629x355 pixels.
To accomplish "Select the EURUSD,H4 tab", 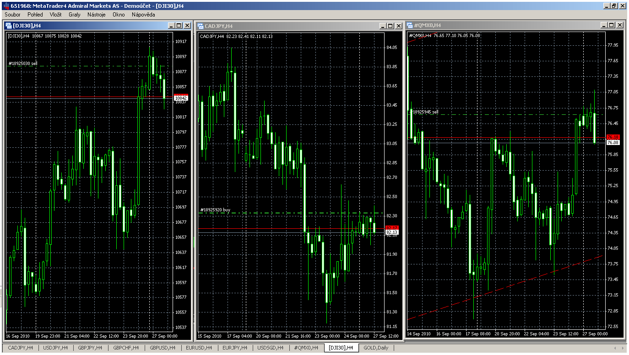I will (199, 348).
